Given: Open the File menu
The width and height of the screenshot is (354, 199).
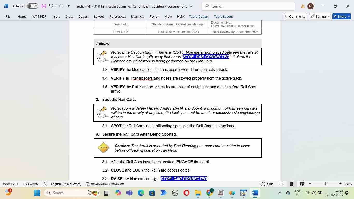Looking at the screenshot, I should tap(8, 16).
